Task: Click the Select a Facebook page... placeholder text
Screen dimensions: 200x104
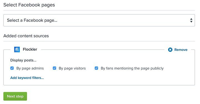Action: (x=32, y=20)
